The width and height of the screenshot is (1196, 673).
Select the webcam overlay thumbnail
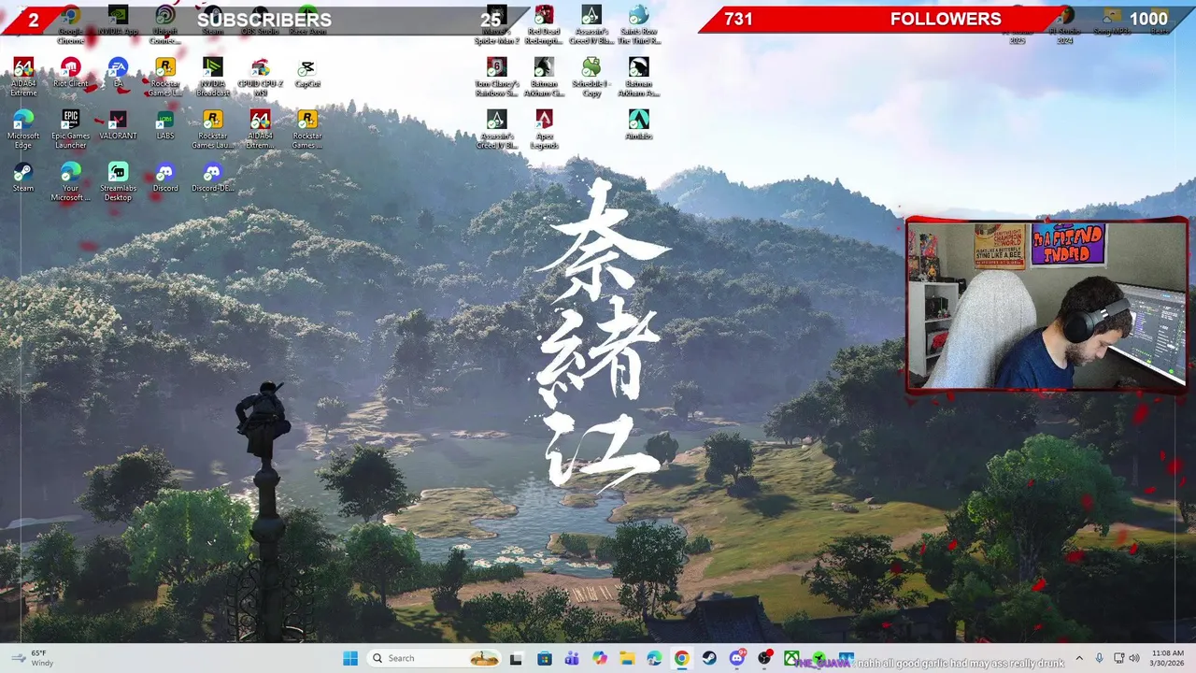point(1046,304)
